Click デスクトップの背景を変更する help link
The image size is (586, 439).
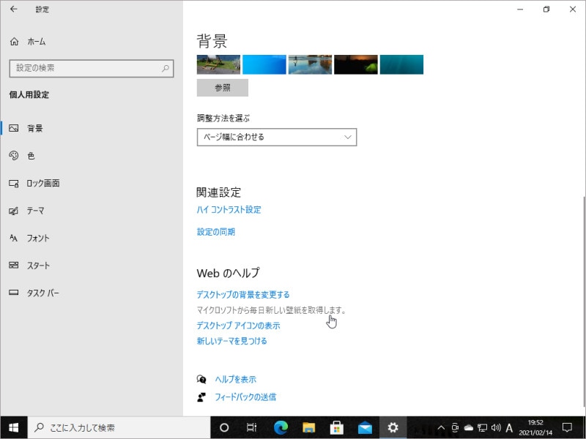point(243,293)
